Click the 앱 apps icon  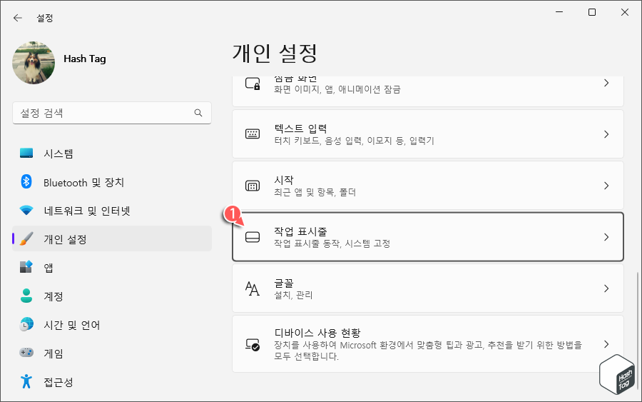click(26, 267)
